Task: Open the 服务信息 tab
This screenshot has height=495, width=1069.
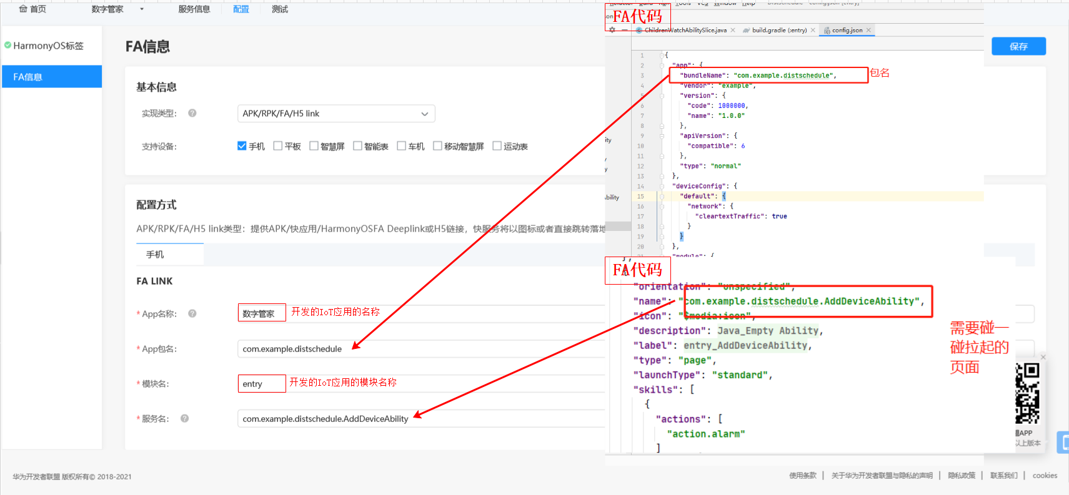Action: pyautogui.click(x=194, y=9)
